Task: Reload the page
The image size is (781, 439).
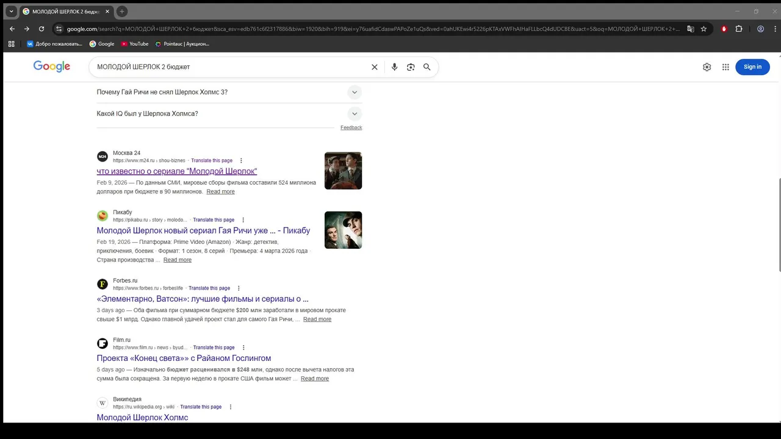Action: [41, 29]
